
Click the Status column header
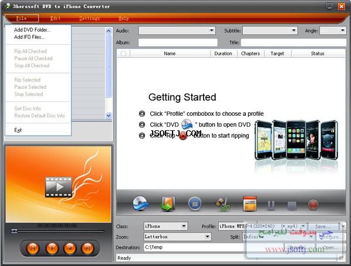click(x=318, y=53)
